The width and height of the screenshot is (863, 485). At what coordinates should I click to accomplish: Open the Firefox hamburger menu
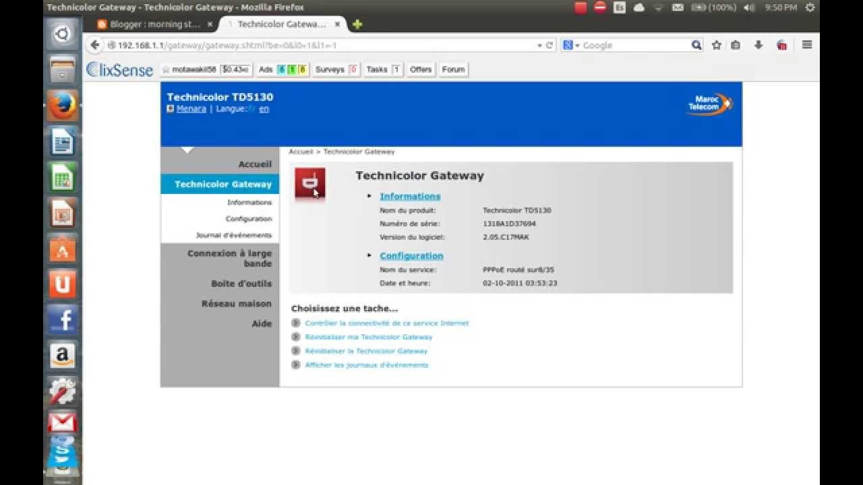tap(807, 45)
